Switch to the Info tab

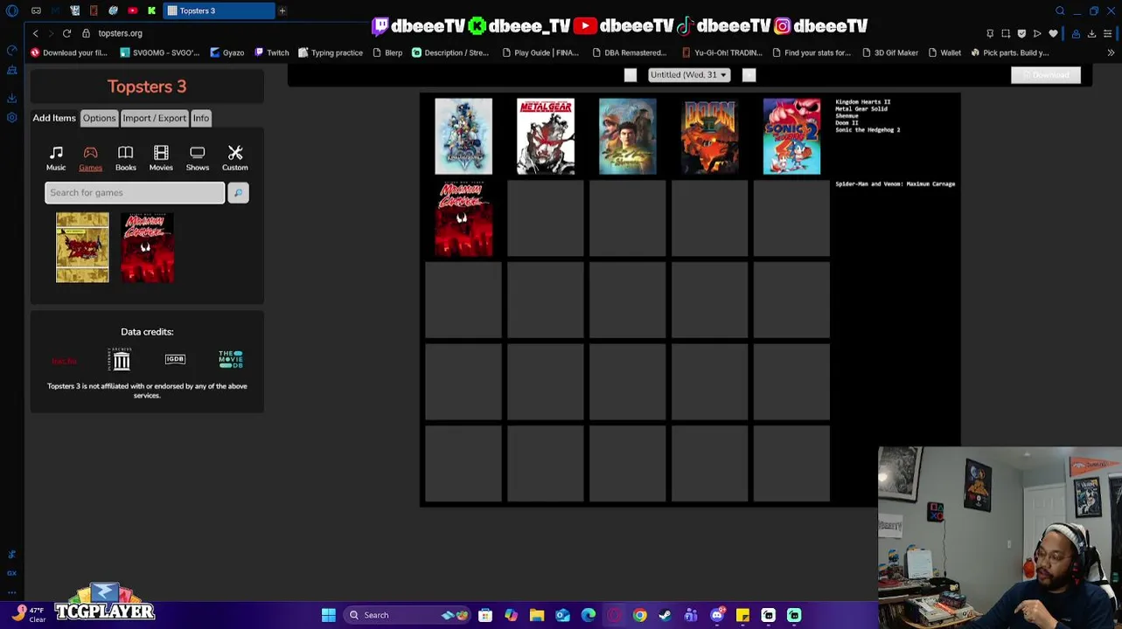click(201, 118)
